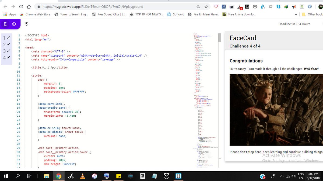Select challenge step 4 in the sidebar
Screen dimensions: 323x181
[x=7, y=57]
